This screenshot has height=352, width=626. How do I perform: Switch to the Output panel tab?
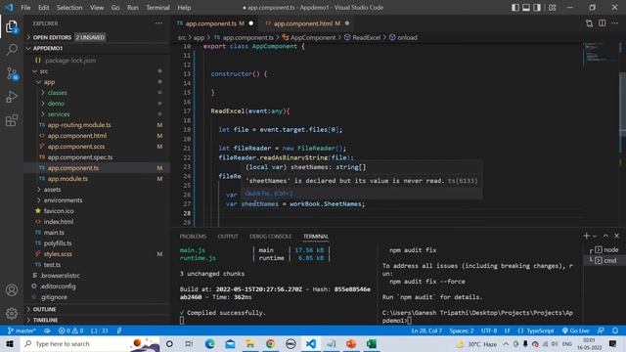(x=228, y=237)
